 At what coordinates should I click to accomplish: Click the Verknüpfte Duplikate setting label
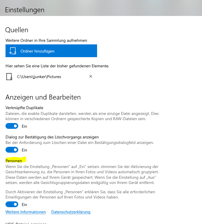[x=24, y=108]
